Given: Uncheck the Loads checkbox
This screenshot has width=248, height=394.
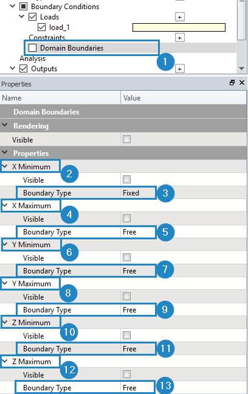Looking at the screenshot, I should coord(33,17).
